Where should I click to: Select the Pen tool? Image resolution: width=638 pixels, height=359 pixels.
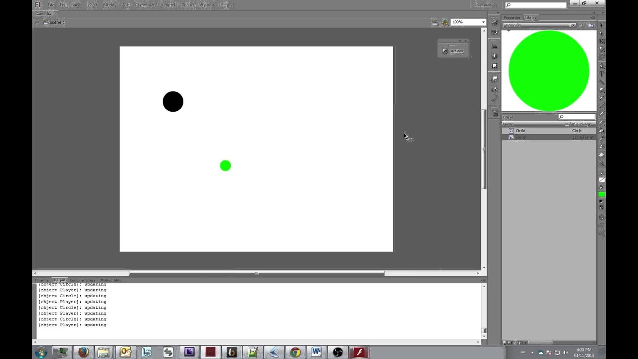coord(602,66)
